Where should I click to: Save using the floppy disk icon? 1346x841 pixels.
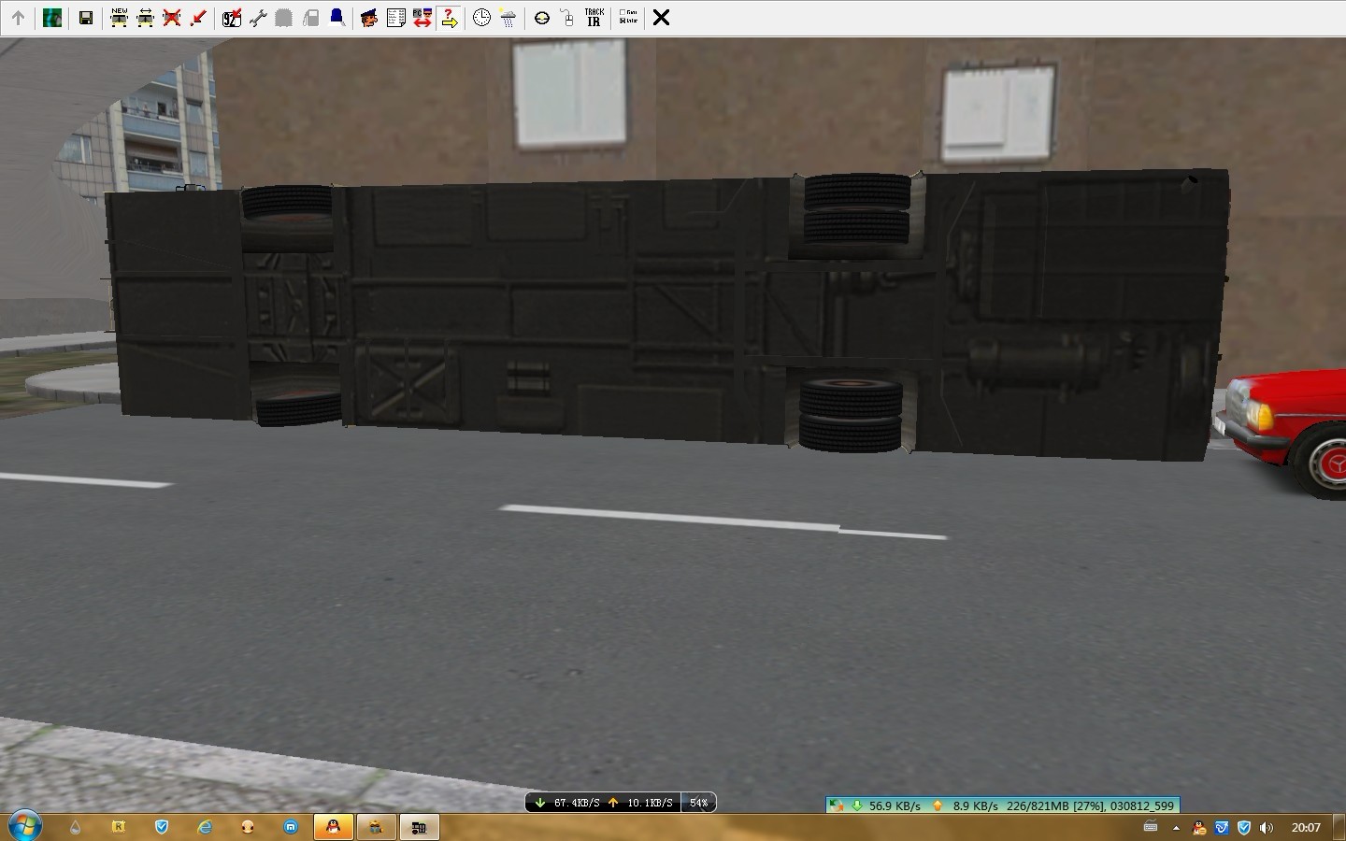click(x=85, y=18)
